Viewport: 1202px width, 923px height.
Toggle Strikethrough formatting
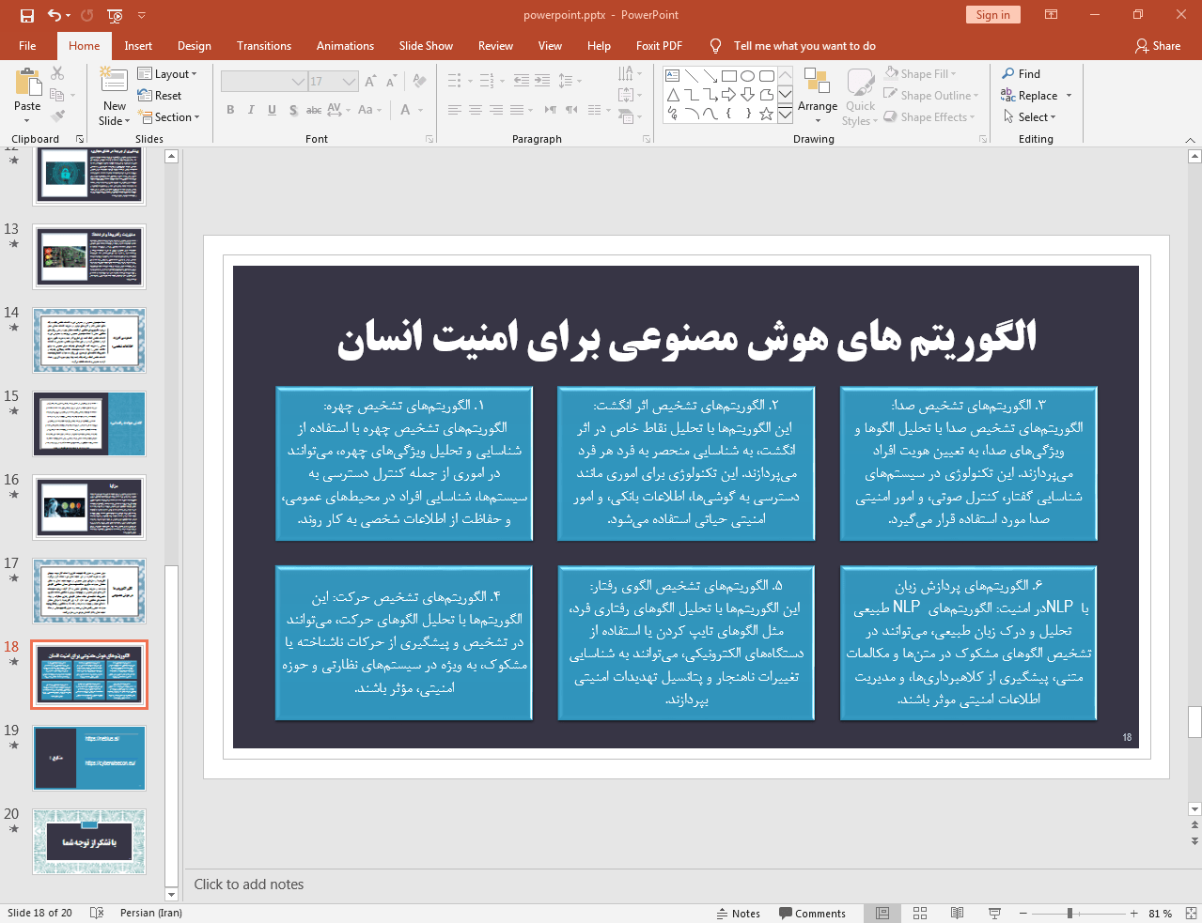[x=314, y=110]
